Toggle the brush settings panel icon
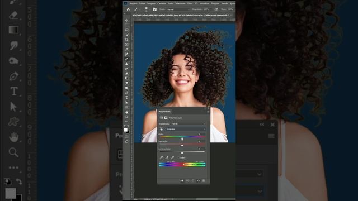Screen dimensions: 358x201 [x=154, y=9]
